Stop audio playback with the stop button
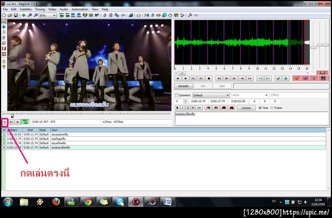Screen dimensions: 332x218 click(209, 78)
